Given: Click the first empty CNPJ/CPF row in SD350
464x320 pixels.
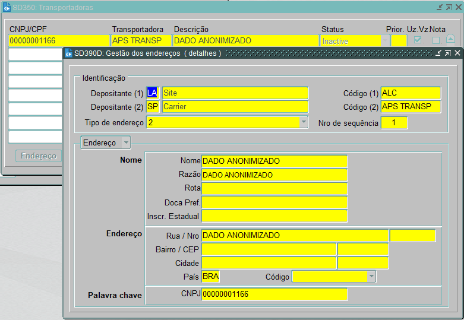Looking at the screenshot, I should pos(35,55).
